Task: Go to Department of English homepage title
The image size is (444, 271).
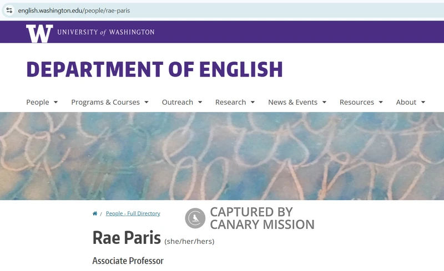Action: pyautogui.click(x=154, y=69)
